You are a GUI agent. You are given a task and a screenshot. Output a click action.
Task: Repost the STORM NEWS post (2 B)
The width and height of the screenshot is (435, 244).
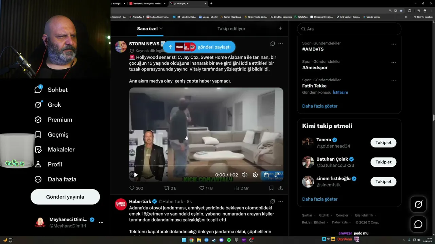point(170,188)
